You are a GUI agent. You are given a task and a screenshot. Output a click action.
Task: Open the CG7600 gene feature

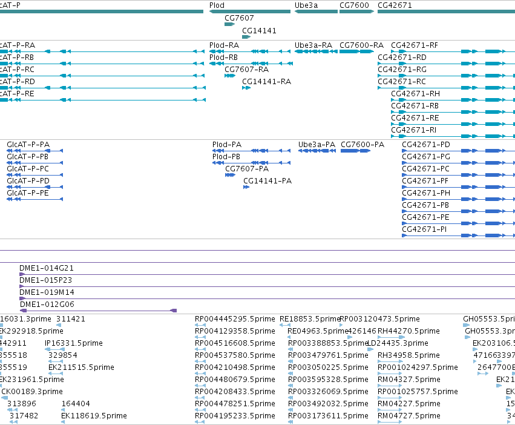[356, 12]
